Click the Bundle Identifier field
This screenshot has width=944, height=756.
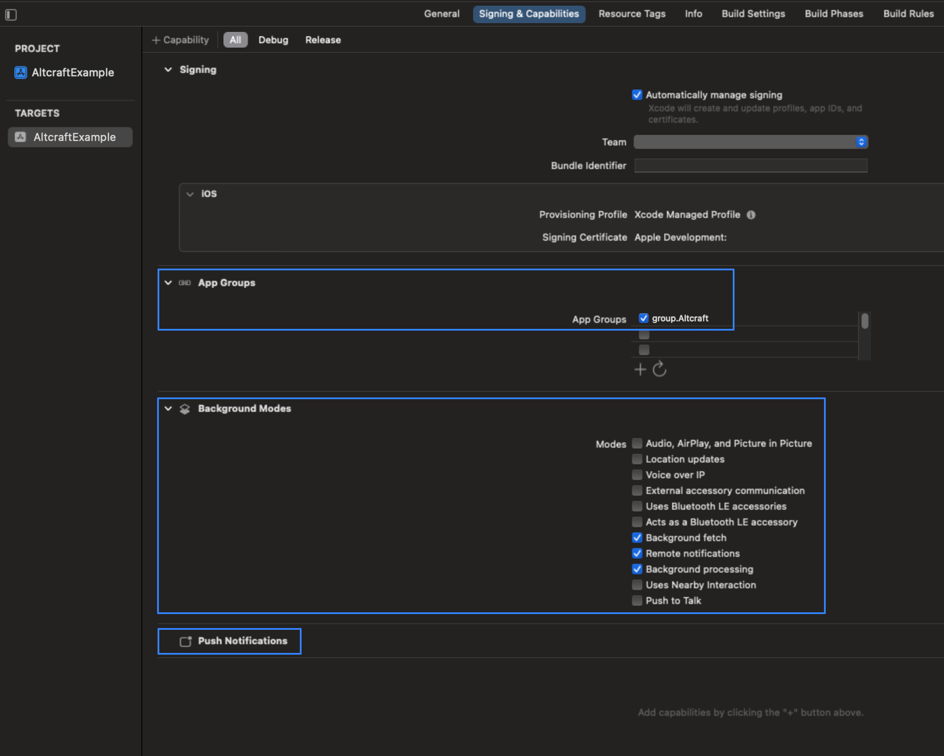coord(751,166)
